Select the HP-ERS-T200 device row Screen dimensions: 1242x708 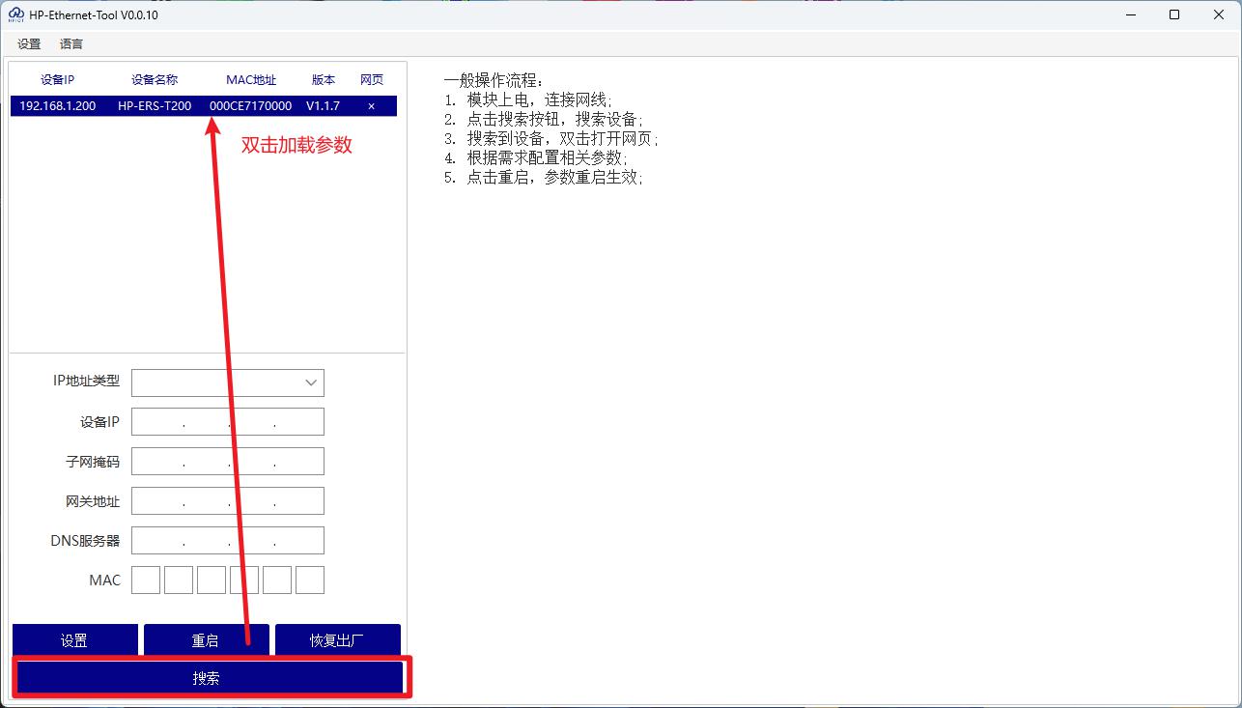tap(155, 106)
